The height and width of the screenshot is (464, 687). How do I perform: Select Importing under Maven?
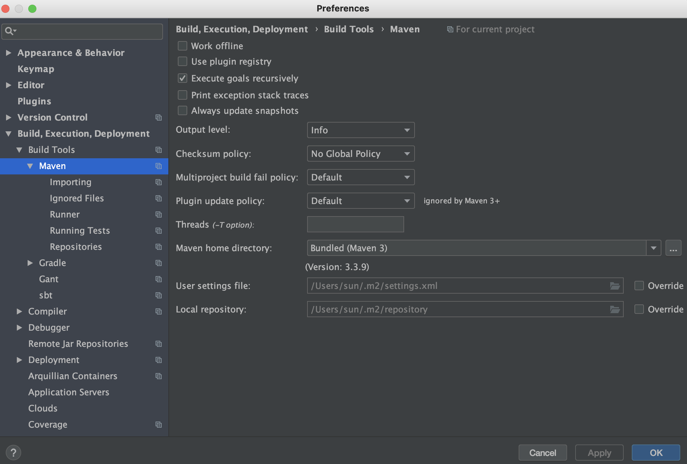click(x=70, y=182)
